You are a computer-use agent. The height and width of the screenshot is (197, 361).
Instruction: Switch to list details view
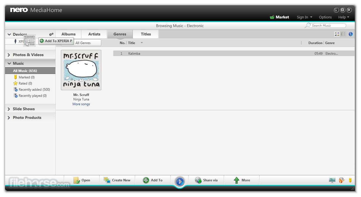coord(343,34)
